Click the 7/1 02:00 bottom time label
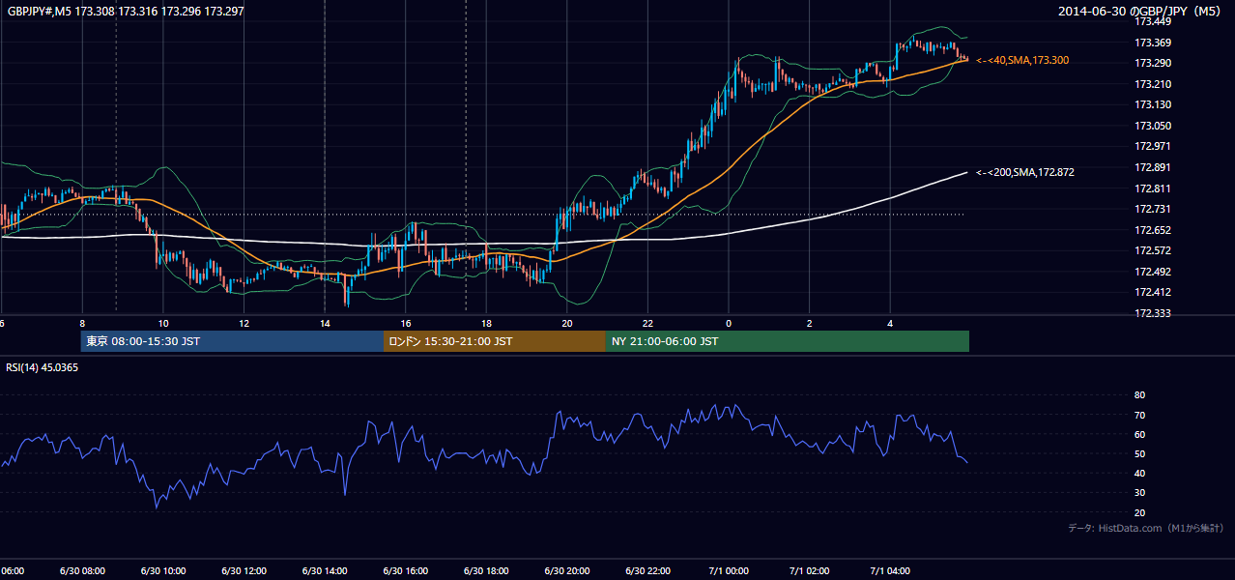Viewport: 1235px width, 580px height. [x=809, y=570]
